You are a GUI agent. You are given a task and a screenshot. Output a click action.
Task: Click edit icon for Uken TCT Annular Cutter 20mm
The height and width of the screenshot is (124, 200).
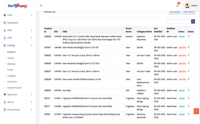[189, 55]
